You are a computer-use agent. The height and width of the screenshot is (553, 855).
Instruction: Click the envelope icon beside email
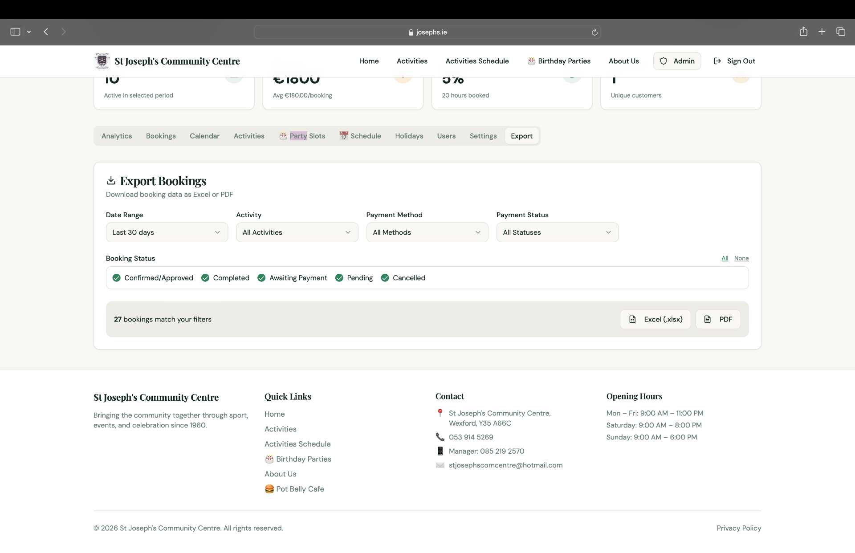[x=440, y=465]
